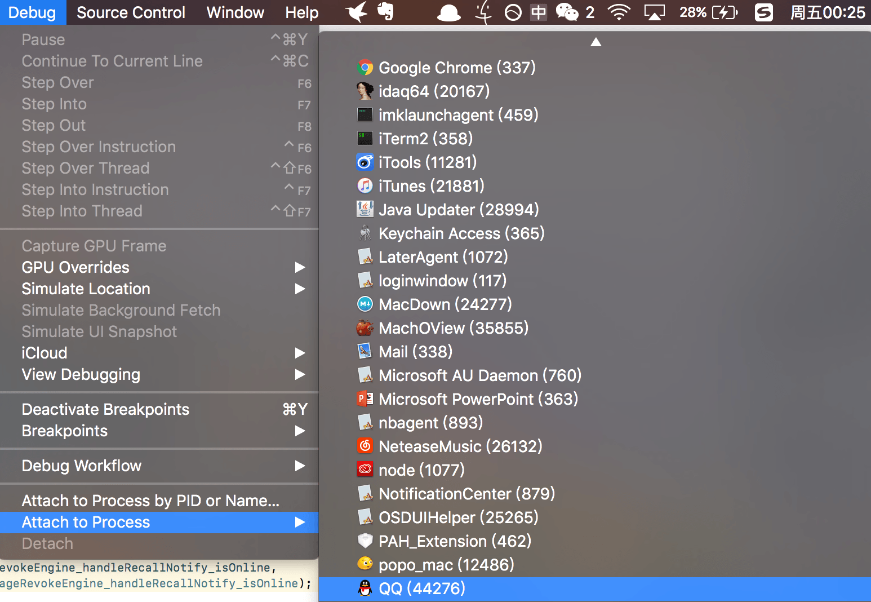Click the Keychain Access keys icon

[365, 233]
